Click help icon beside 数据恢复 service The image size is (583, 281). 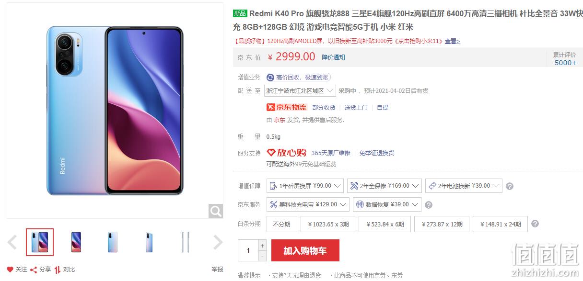point(429,204)
